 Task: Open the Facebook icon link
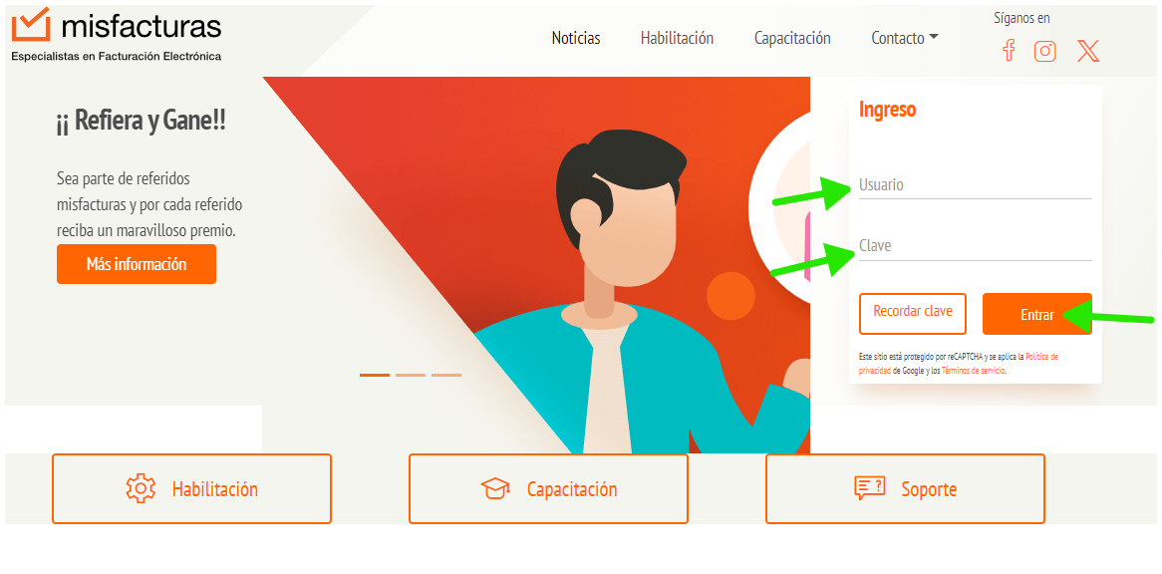[1008, 51]
